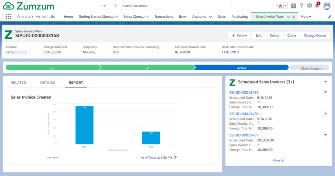Click the Favorites star icon
335x176 pixels.
pyautogui.click(x=280, y=6)
